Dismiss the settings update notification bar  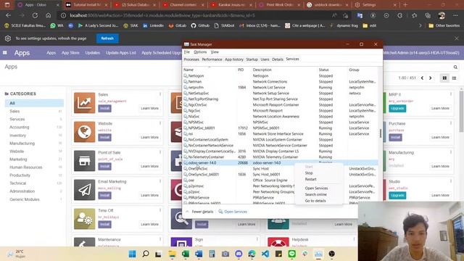(x=457, y=38)
